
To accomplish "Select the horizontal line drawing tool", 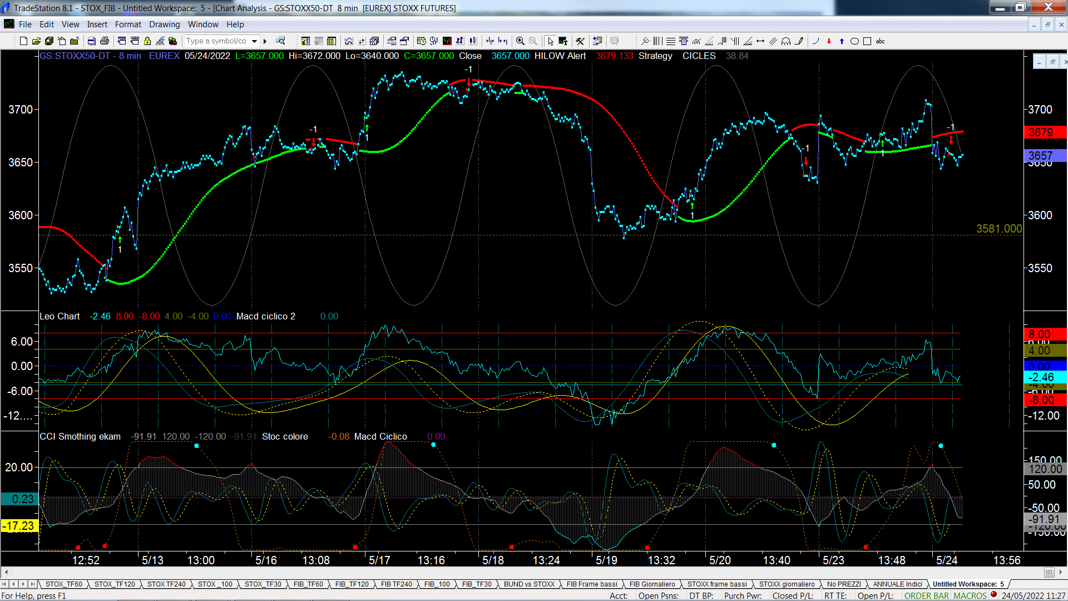I will point(671,41).
